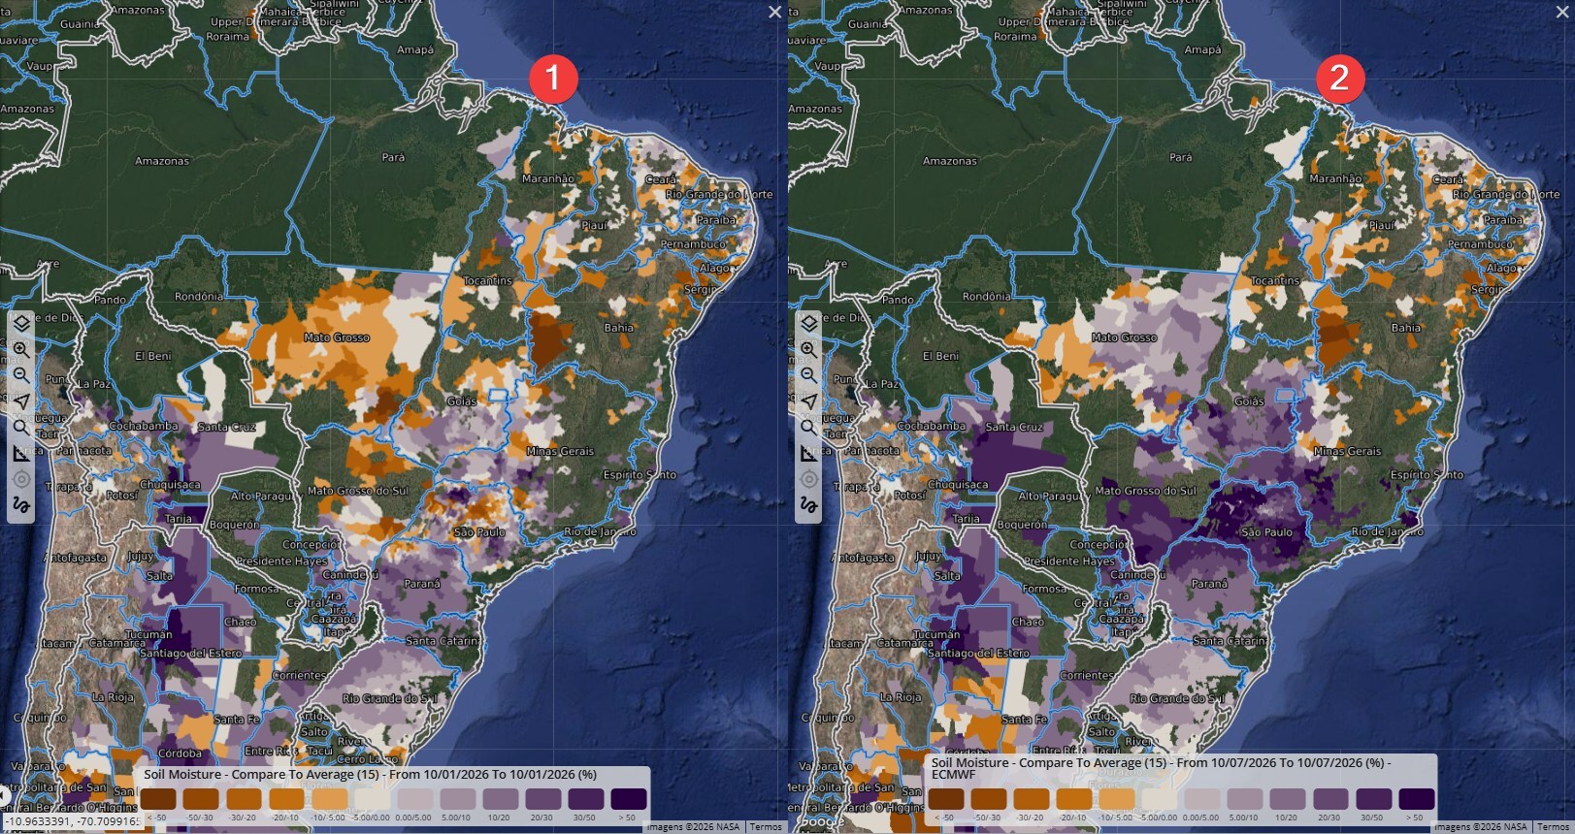Click the locate target icon, right map
The image size is (1575, 834).
click(808, 479)
